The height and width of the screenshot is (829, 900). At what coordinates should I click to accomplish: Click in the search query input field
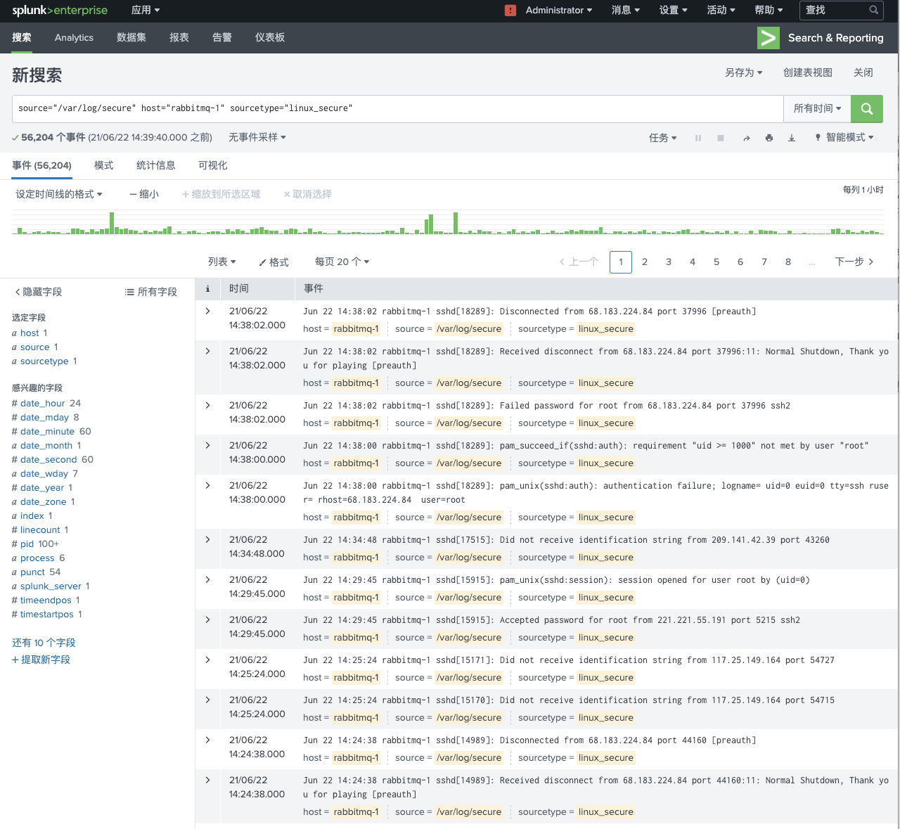click(x=398, y=108)
